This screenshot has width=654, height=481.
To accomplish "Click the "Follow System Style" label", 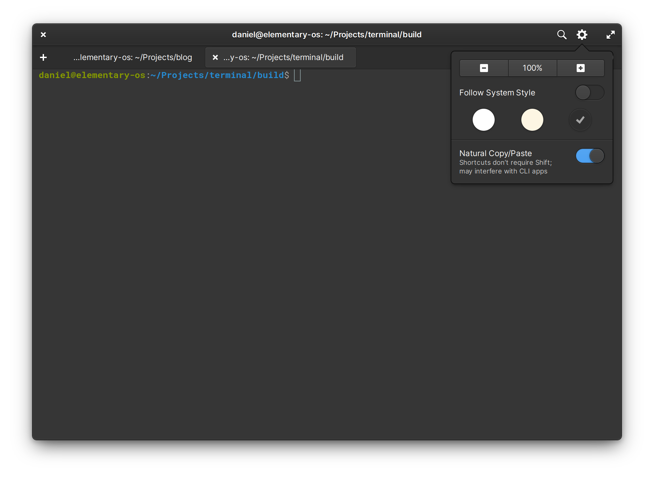I will (497, 93).
